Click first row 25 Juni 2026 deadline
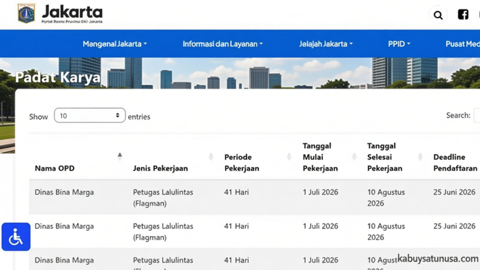 coord(454,192)
